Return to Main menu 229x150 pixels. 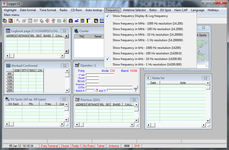pyautogui.click(x=12, y=15)
